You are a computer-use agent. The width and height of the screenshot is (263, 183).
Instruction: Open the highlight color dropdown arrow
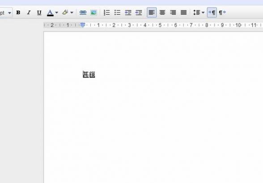(72, 12)
